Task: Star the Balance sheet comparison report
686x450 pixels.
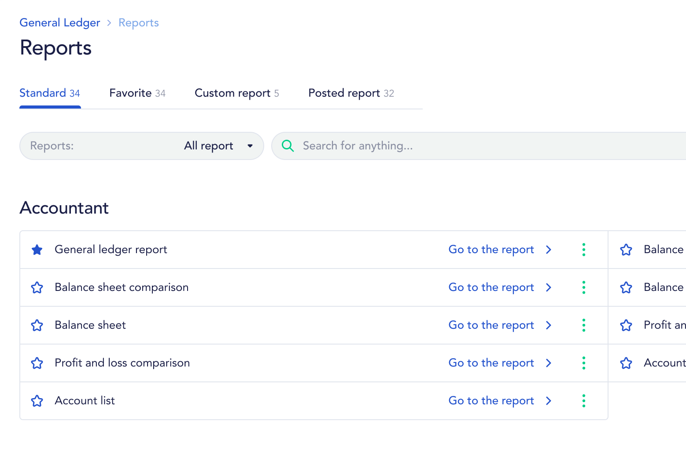Action: (37, 288)
